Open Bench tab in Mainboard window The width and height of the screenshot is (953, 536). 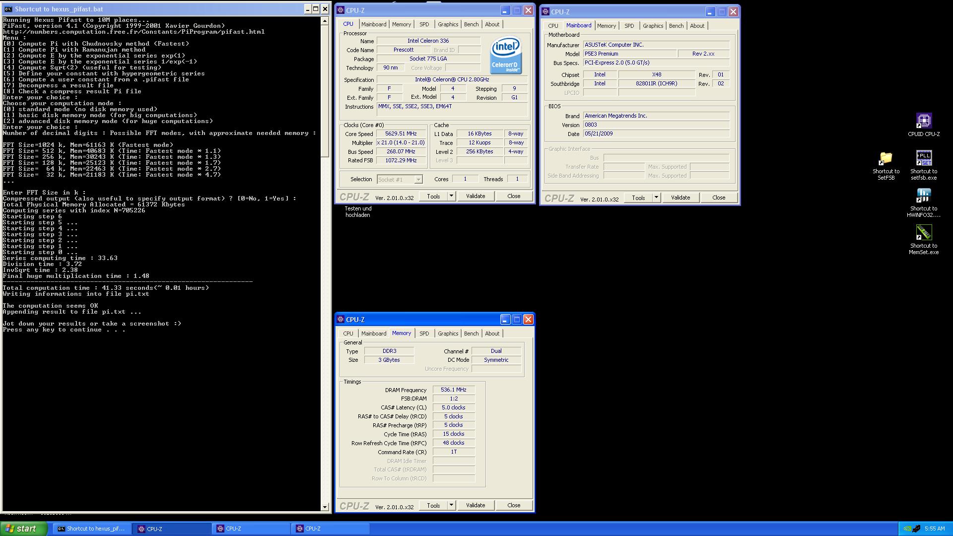point(677,26)
